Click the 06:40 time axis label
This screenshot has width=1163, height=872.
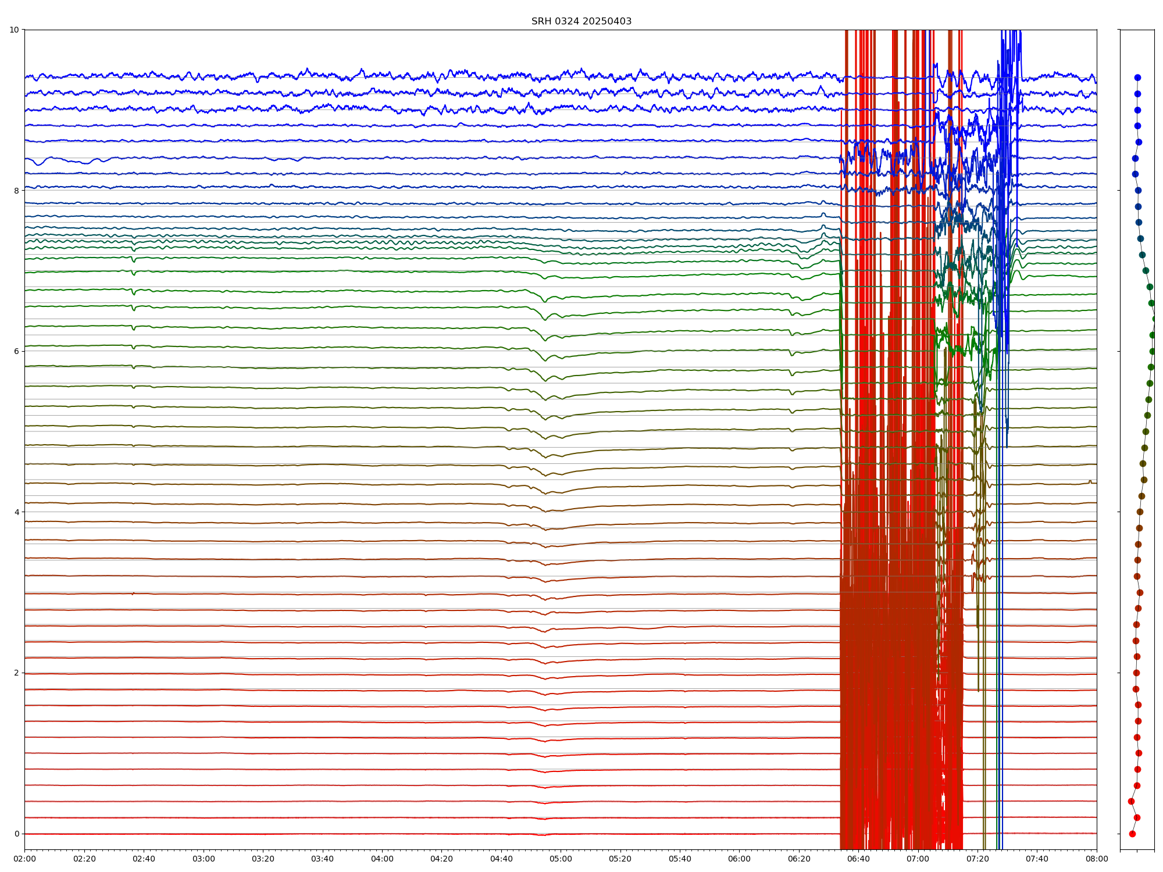[x=858, y=859]
